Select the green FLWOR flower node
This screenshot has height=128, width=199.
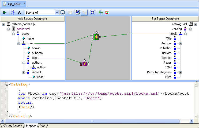pos(96,37)
